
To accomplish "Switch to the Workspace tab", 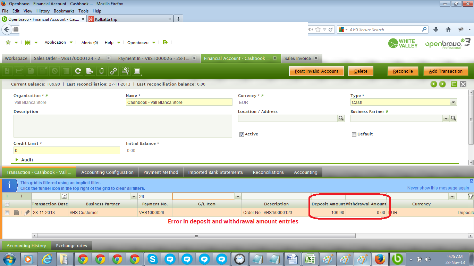I will (x=16, y=58).
